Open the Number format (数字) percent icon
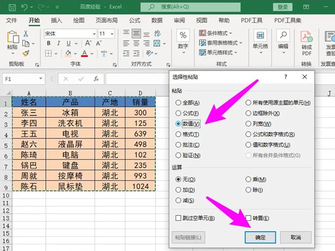Screen dimensions: 335x251 [183, 37]
